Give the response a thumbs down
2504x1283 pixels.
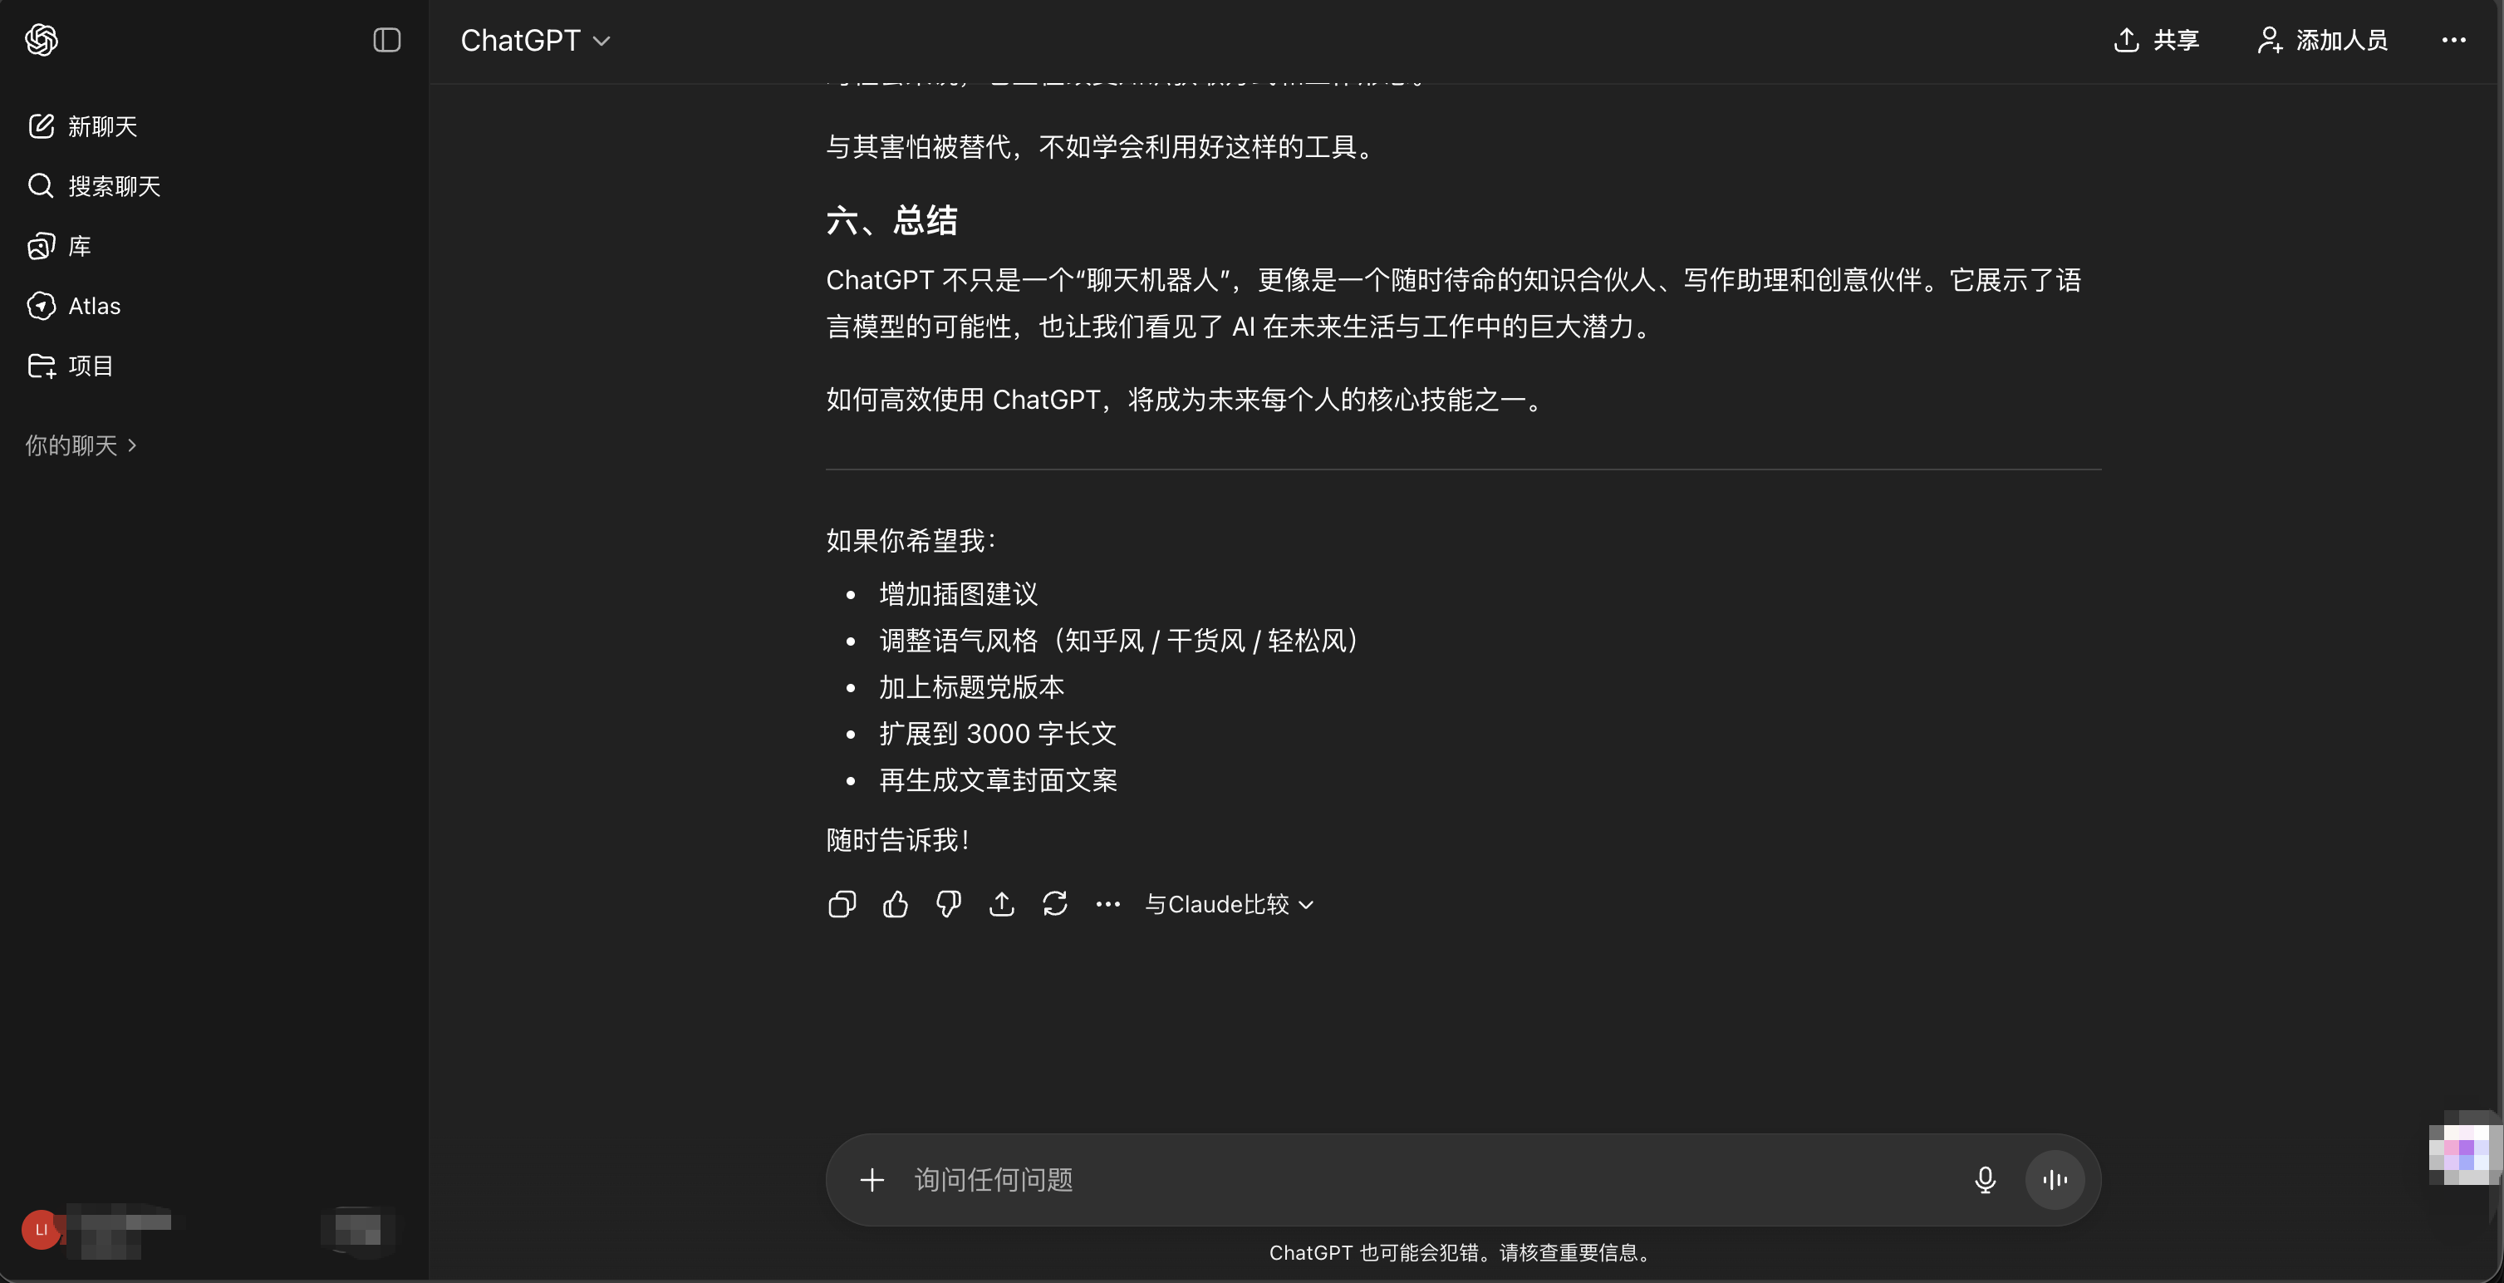(x=948, y=904)
